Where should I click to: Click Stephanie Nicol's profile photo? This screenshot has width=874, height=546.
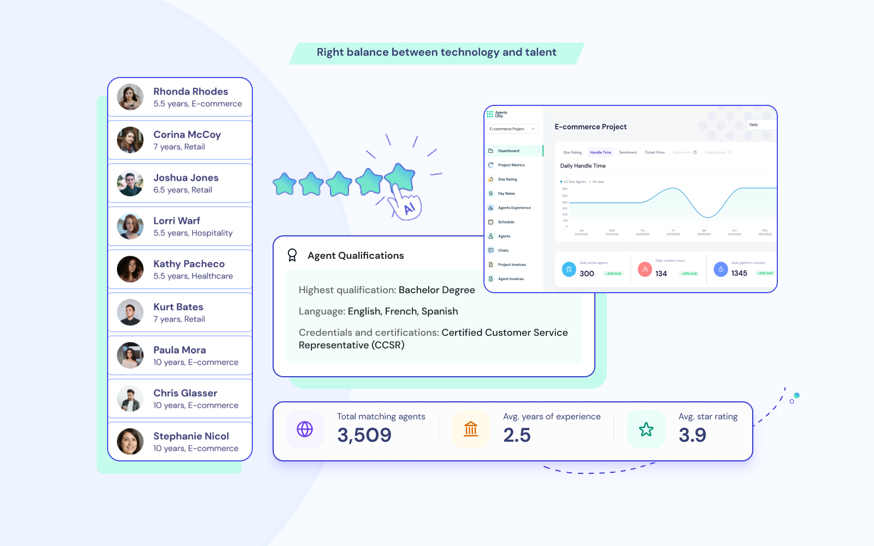[x=130, y=442]
